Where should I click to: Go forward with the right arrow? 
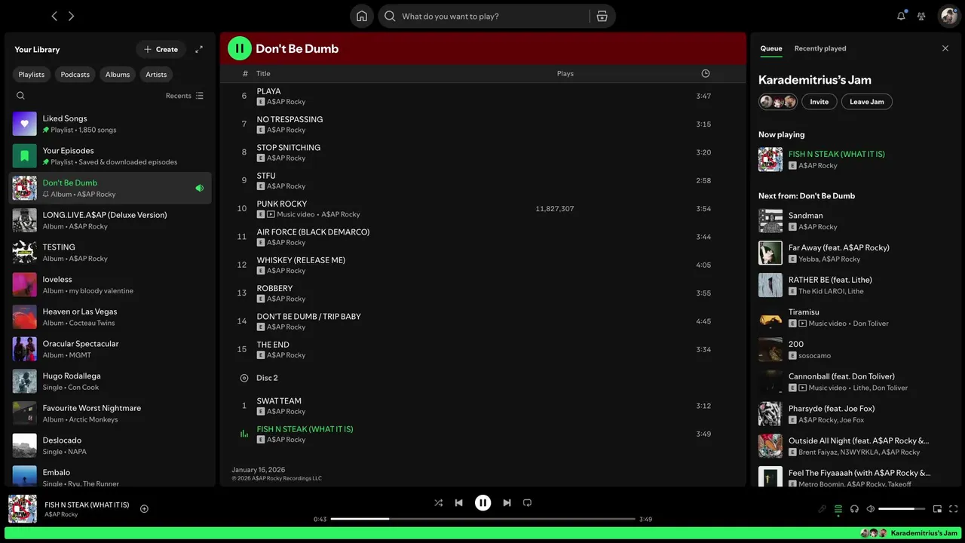point(72,16)
